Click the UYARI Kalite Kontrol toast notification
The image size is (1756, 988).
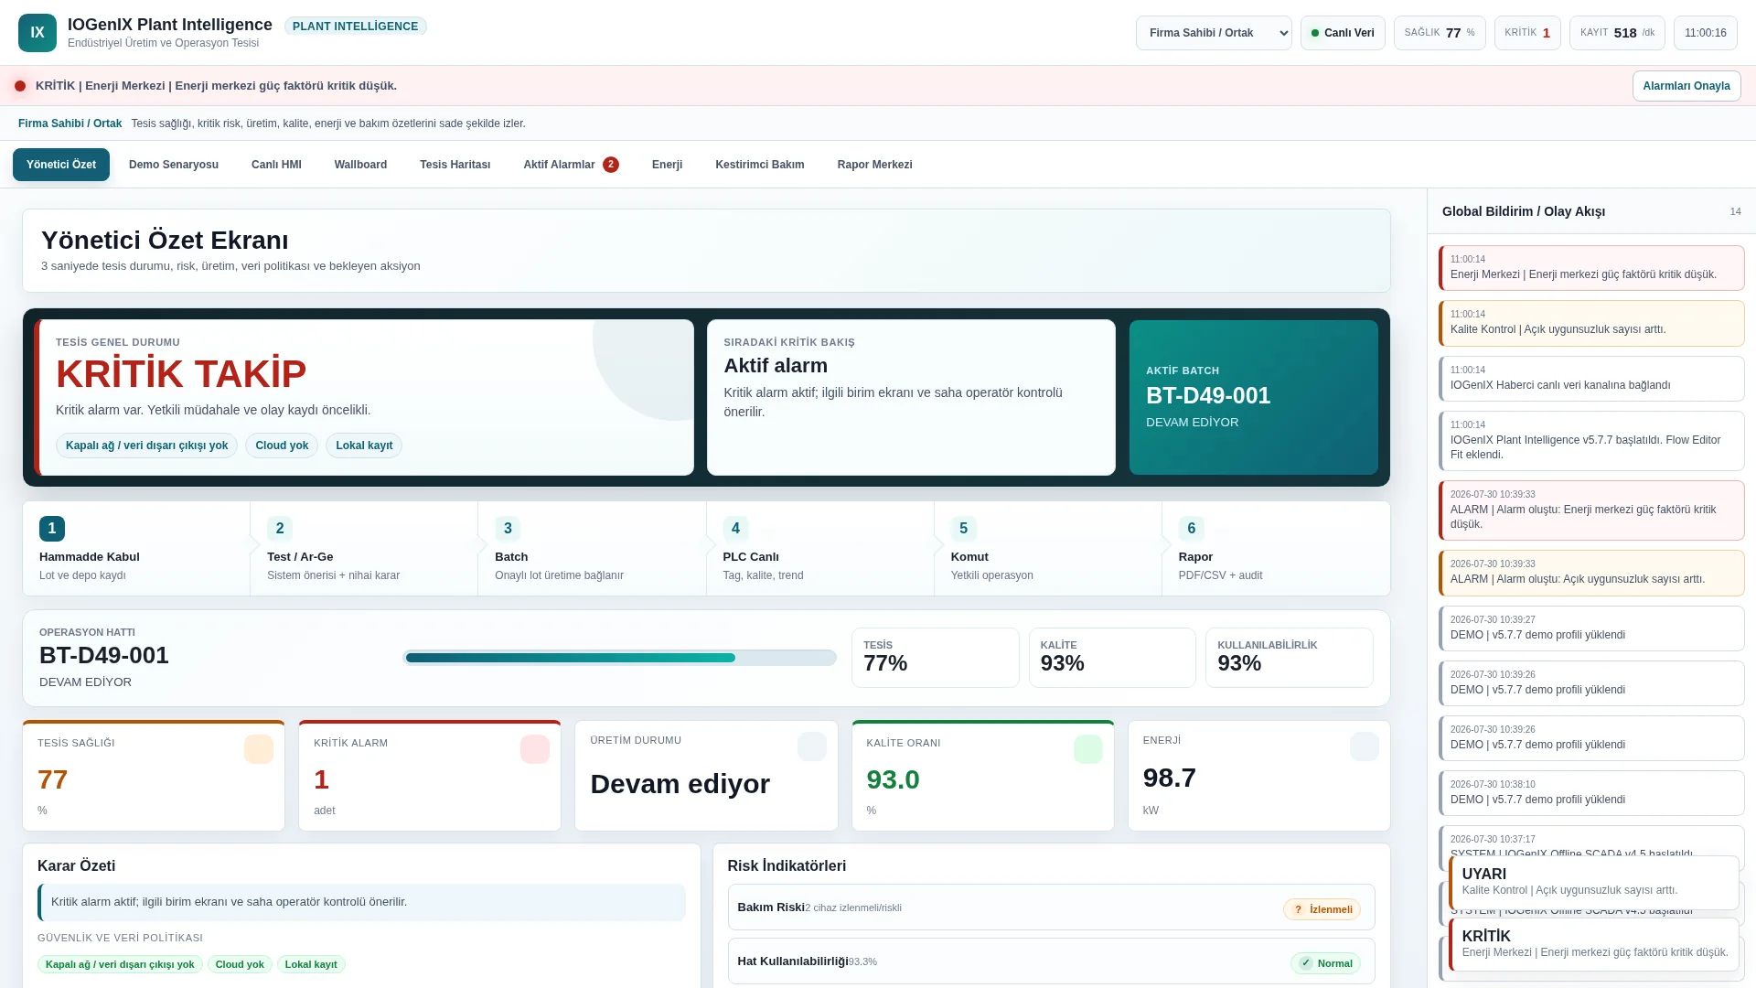(1594, 883)
